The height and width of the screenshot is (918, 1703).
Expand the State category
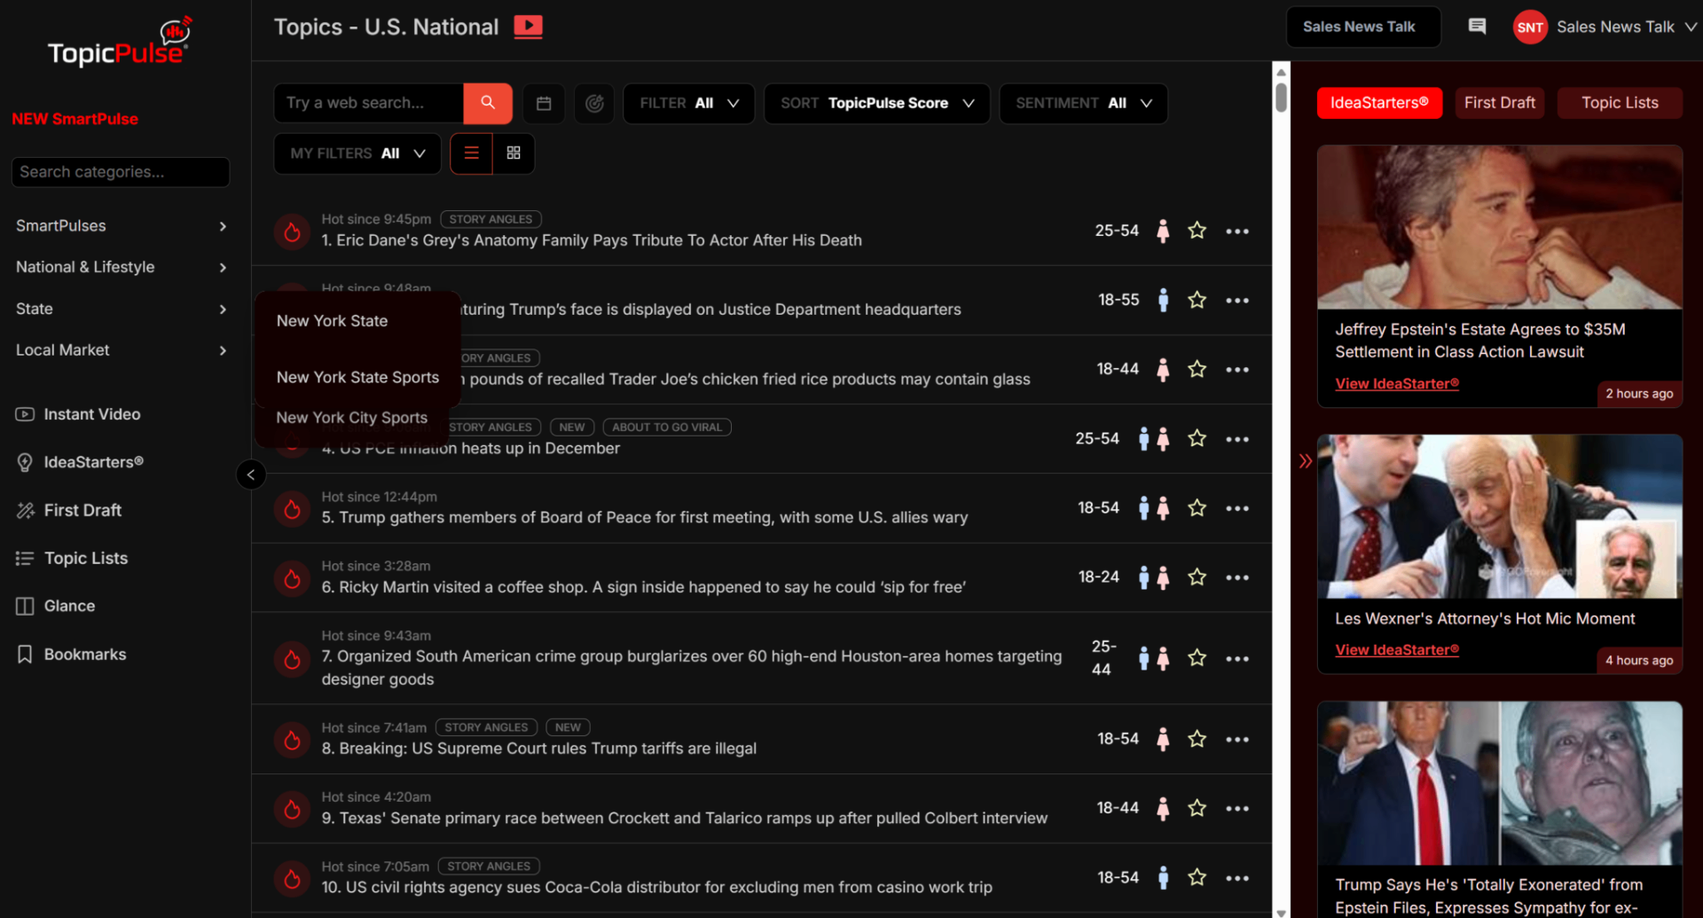pyautogui.click(x=122, y=309)
